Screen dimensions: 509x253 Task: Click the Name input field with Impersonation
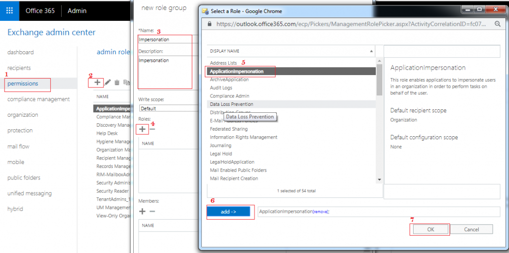pos(168,40)
